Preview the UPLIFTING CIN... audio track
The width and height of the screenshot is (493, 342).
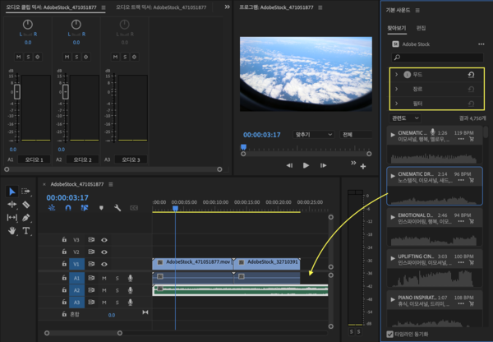click(x=393, y=256)
